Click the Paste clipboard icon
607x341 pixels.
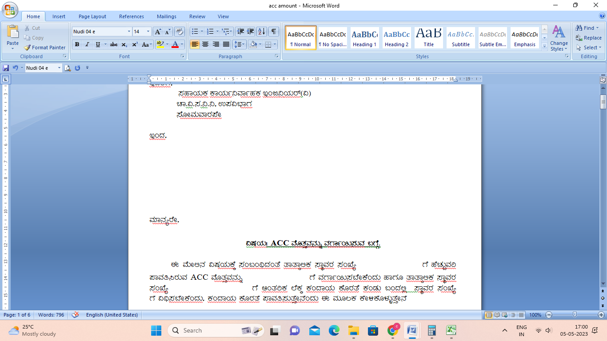[x=13, y=32]
